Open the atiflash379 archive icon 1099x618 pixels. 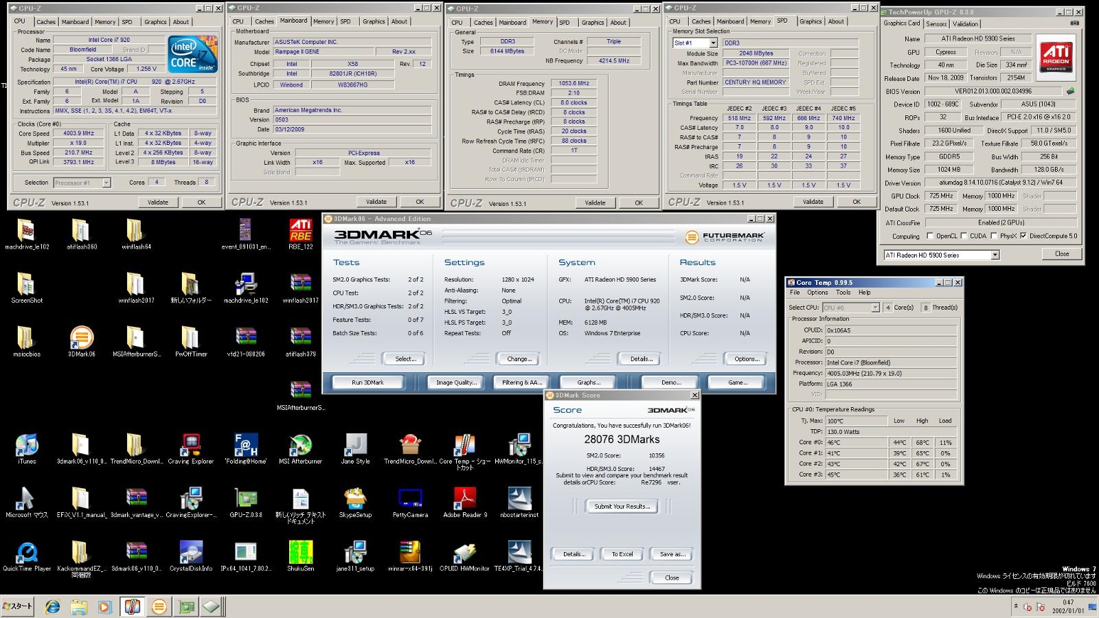click(x=300, y=338)
